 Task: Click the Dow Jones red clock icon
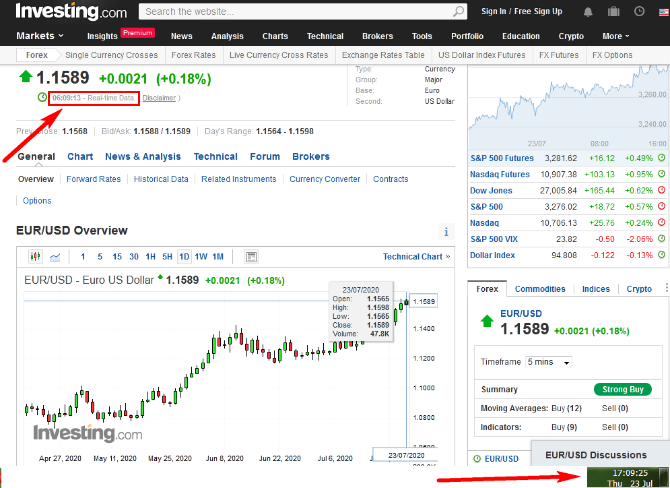click(x=661, y=190)
